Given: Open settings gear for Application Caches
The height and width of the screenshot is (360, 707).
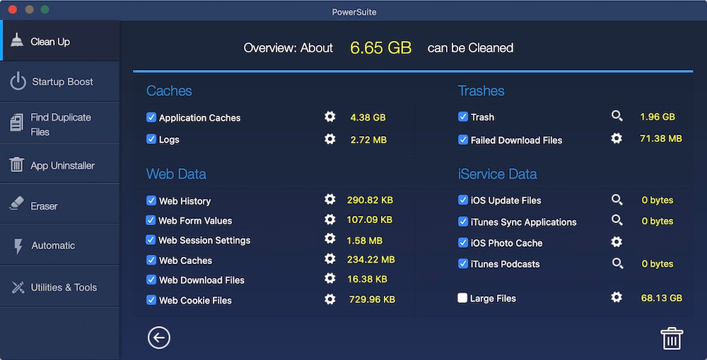Looking at the screenshot, I should pyautogui.click(x=330, y=117).
